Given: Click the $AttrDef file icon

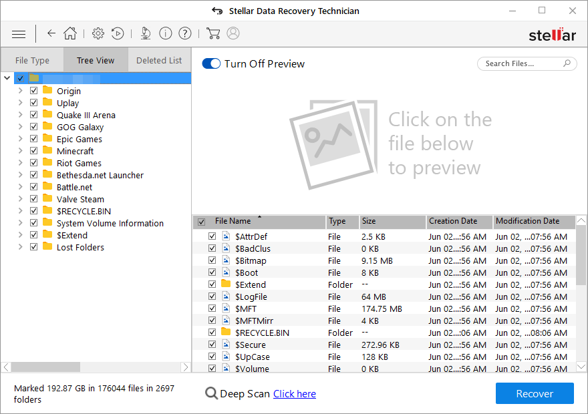Looking at the screenshot, I should click(226, 236).
